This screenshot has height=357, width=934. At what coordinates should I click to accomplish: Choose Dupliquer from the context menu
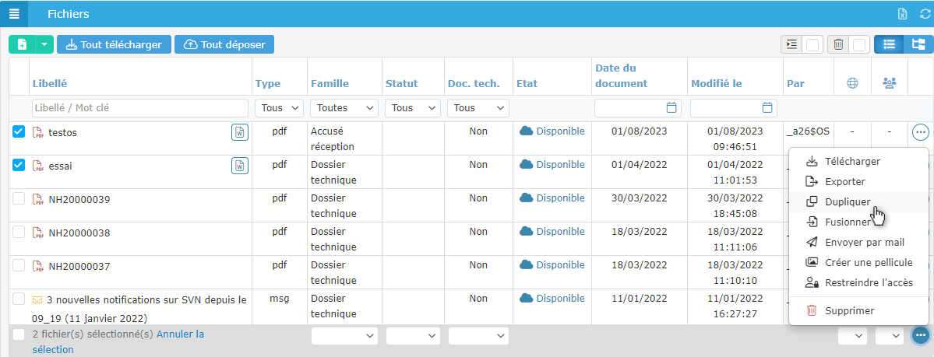click(848, 201)
